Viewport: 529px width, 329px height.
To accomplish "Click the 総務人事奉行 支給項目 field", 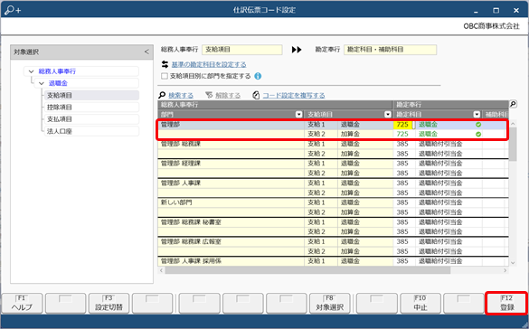I will [x=242, y=50].
